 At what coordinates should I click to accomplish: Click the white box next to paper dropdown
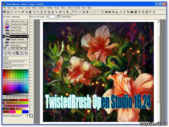(52, 17)
